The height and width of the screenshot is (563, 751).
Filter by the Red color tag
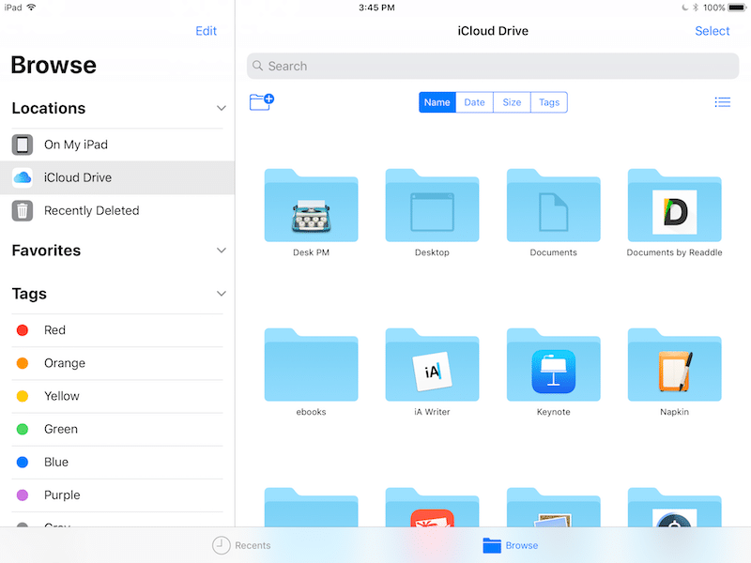pos(54,330)
